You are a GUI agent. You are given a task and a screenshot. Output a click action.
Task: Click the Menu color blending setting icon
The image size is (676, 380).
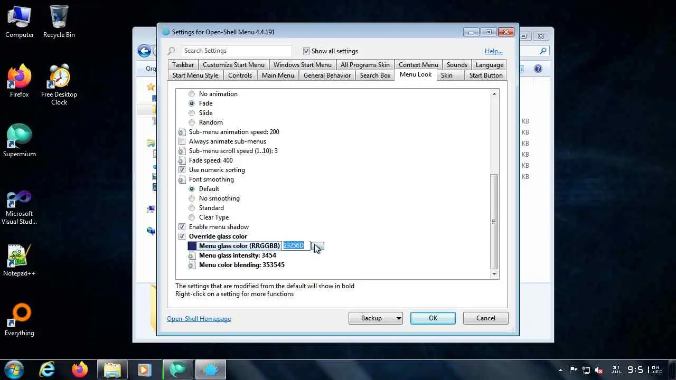(192, 265)
